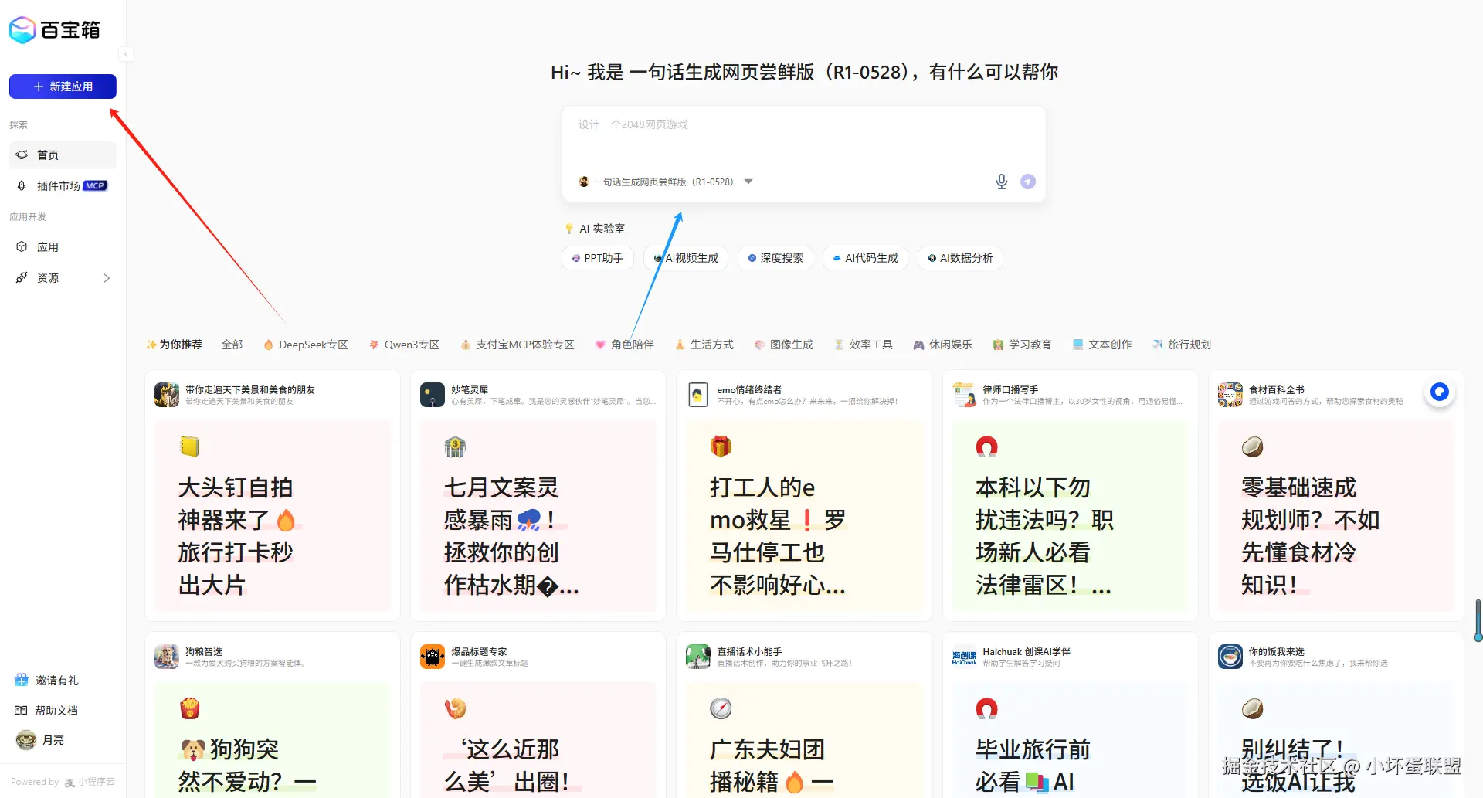Screen dimensions: 1483x798
Task: Open the 首页 home page
Action: [63, 155]
